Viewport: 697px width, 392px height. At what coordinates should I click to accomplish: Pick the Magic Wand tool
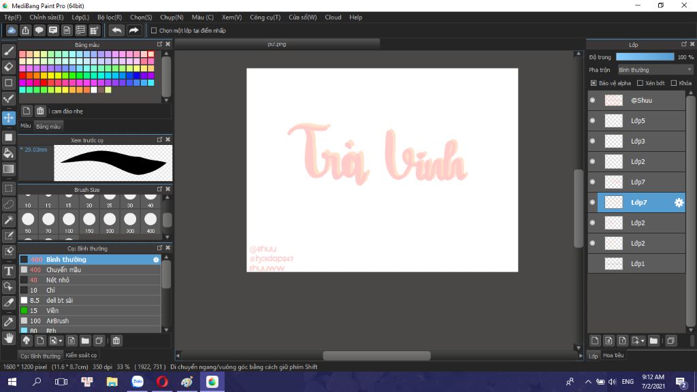pos(9,220)
